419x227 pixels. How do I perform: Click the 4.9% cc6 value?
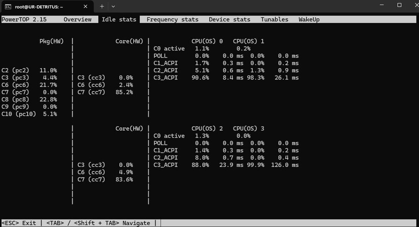coord(126,172)
